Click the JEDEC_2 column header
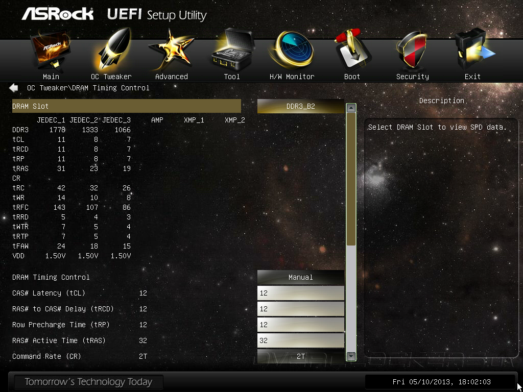Image resolution: width=523 pixels, height=392 pixels. point(84,120)
